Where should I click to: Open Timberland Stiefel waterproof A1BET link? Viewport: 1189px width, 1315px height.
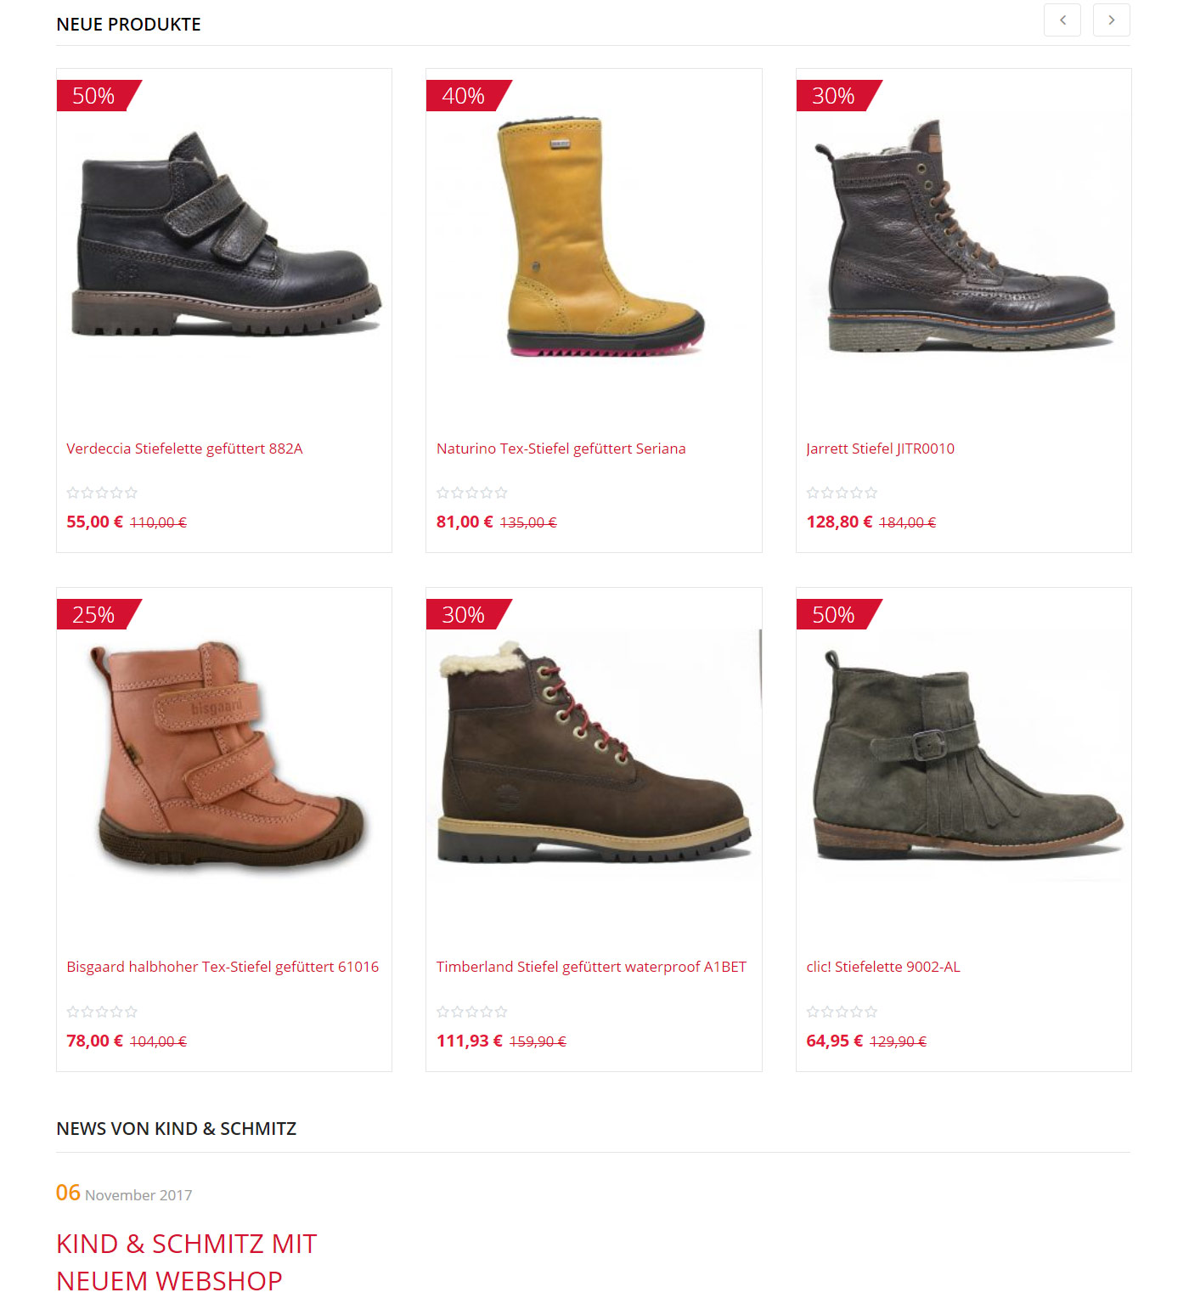(591, 967)
